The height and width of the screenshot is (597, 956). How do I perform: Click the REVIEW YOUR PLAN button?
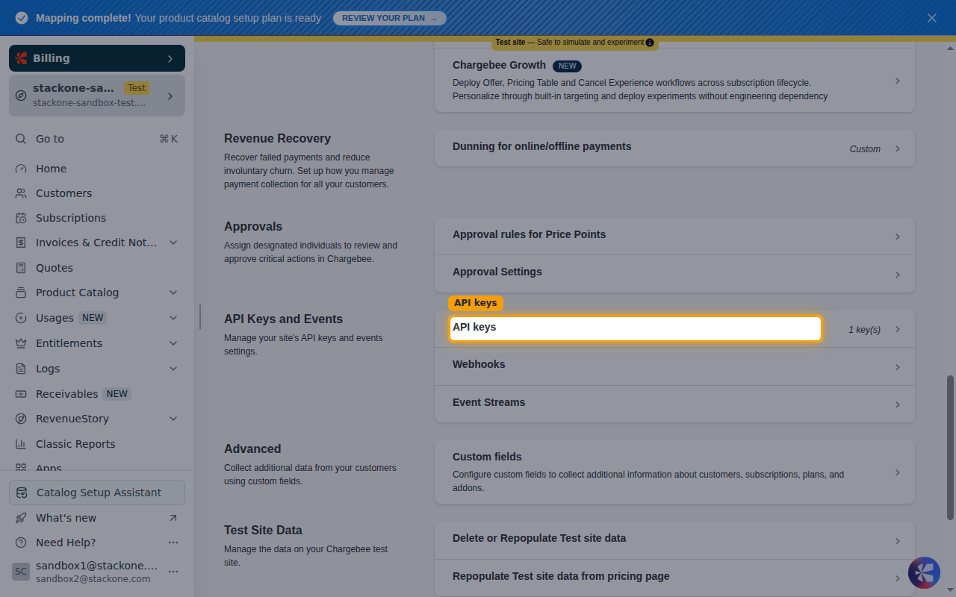point(389,18)
